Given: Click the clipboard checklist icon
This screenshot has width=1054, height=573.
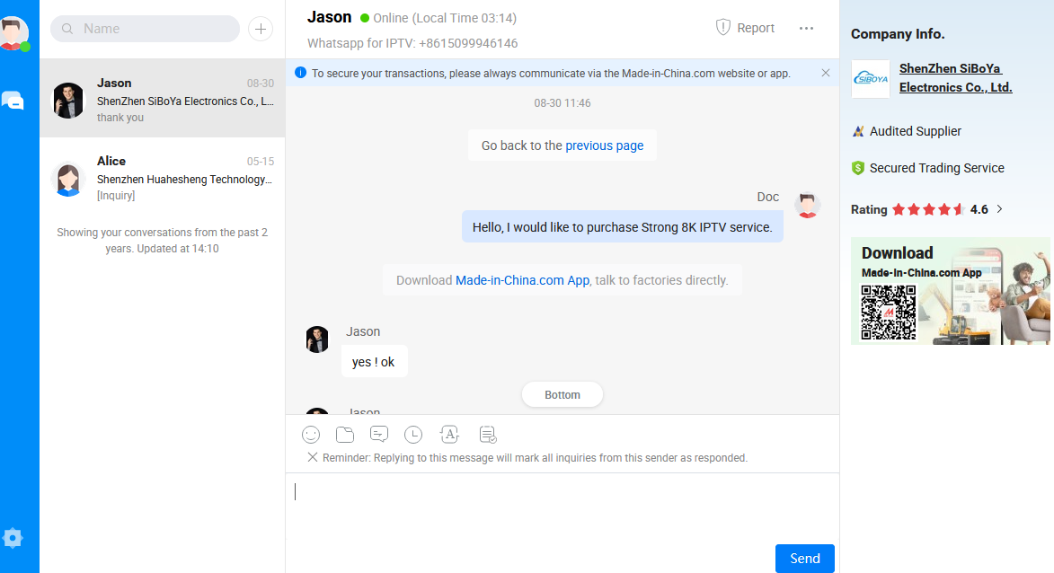Looking at the screenshot, I should point(488,435).
